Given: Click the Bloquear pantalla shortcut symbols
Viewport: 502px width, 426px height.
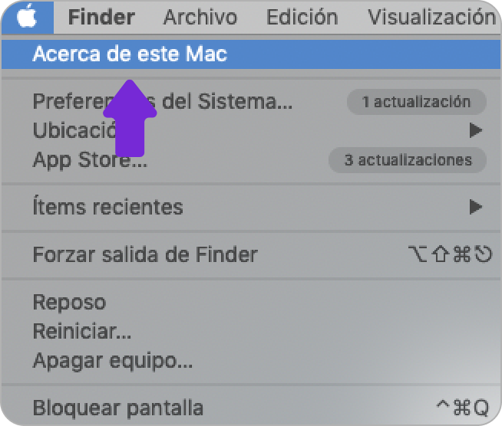Looking at the screenshot, I should 462,408.
